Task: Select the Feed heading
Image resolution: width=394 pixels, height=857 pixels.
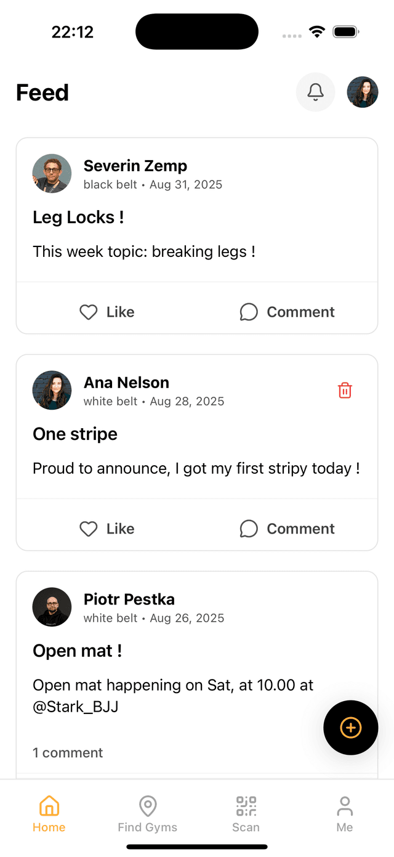Action: pyautogui.click(x=42, y=92)
